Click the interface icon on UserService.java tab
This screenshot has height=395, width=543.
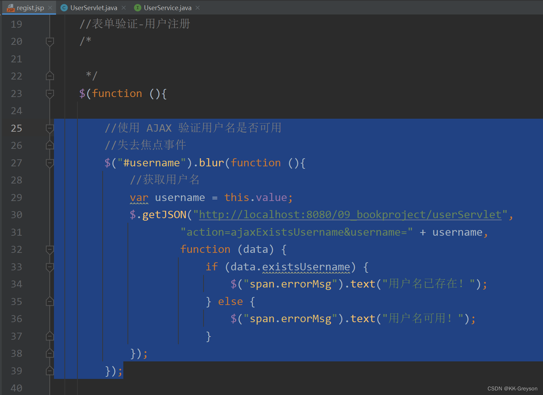click(138, 8)
